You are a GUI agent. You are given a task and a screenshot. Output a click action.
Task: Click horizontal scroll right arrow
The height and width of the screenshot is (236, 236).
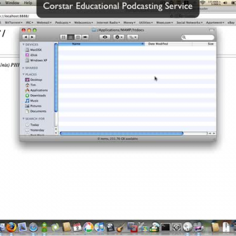pyautogui.click(x=214, y=134)
